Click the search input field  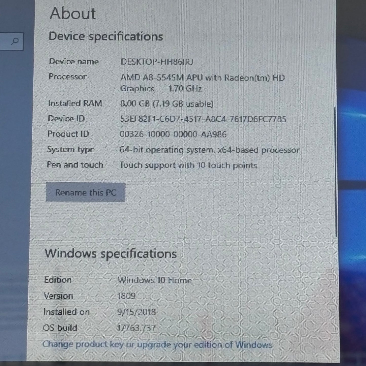(x=11, y=41)
